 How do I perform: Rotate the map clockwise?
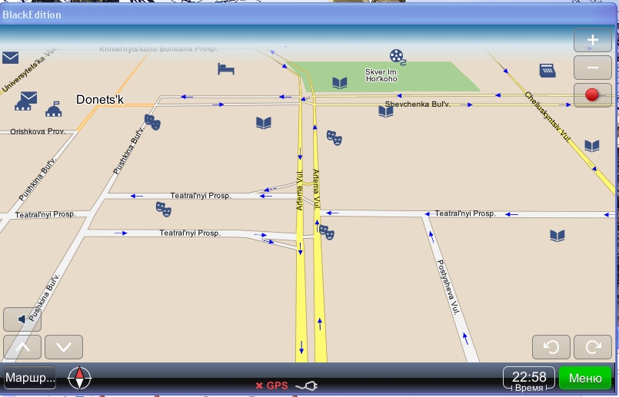(x=593, y=347)
